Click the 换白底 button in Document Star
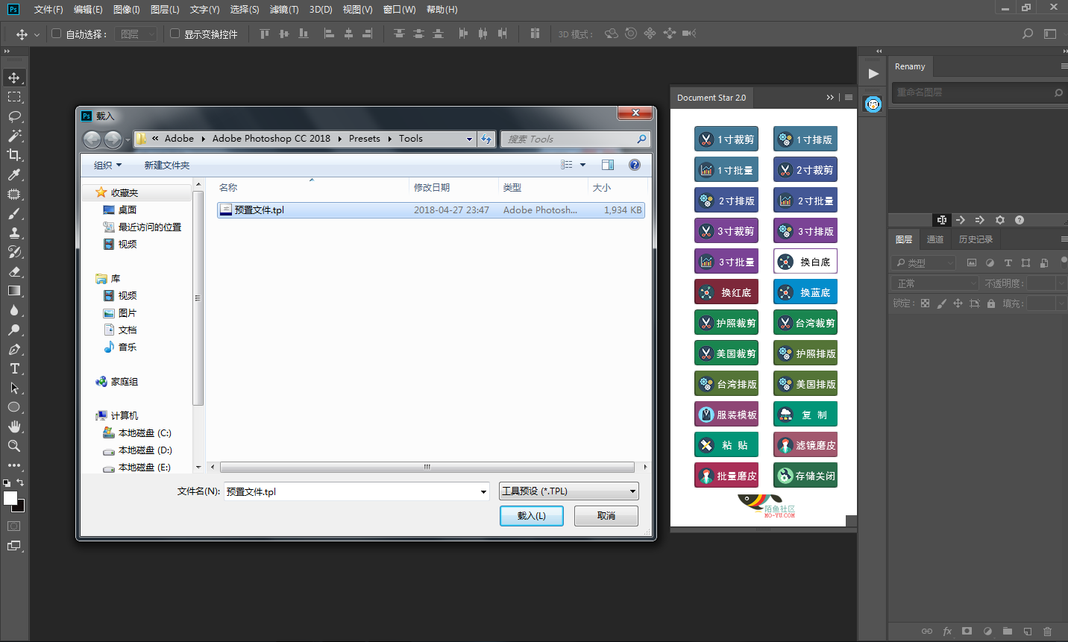The image size is (1068, 642). (805, 262)
